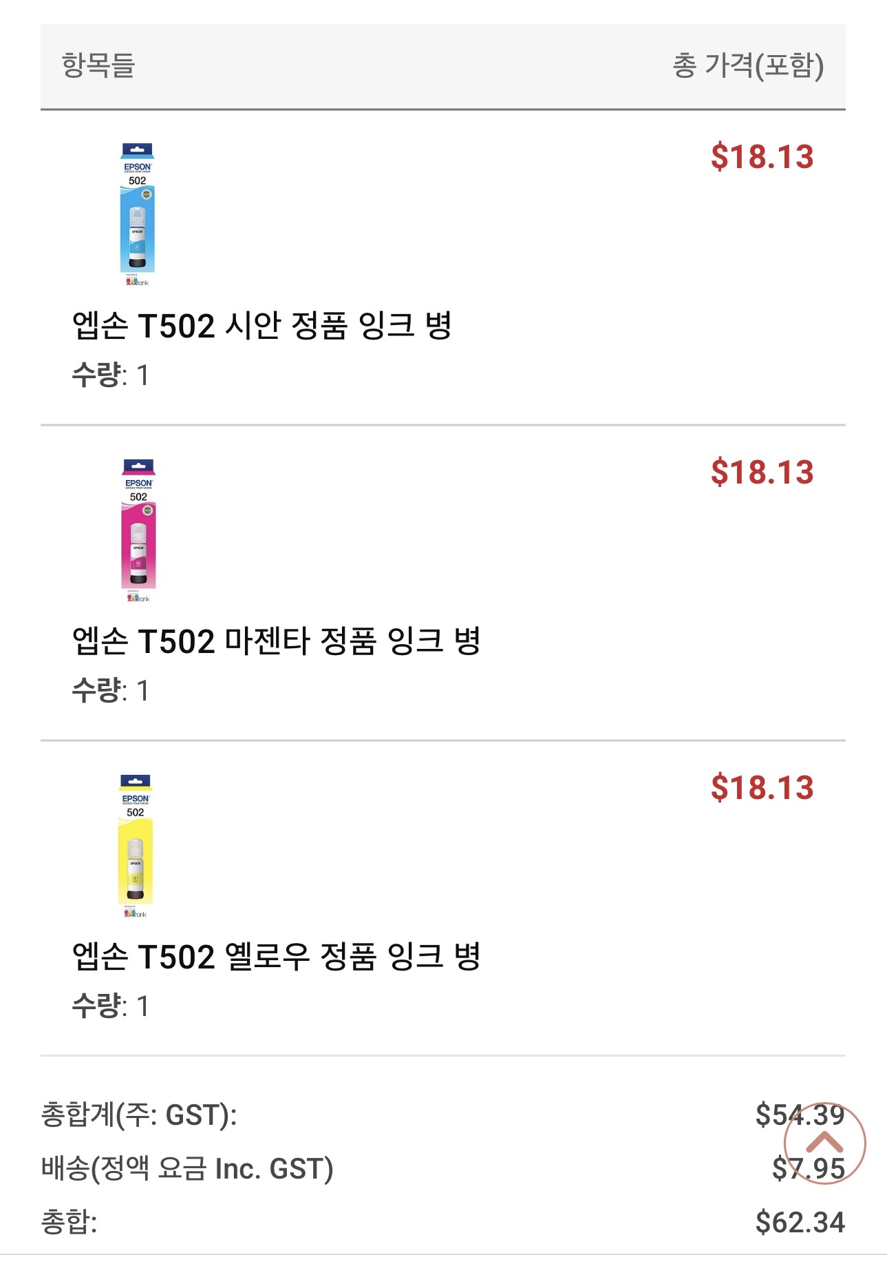Select the 수량 line under the yellow ink
Screen dimensions: 887x1264
110,1006
